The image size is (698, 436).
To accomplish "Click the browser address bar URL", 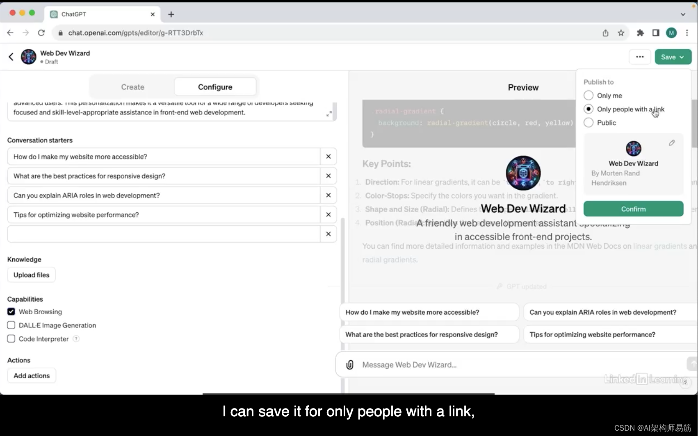I will (x=135, y=33).
